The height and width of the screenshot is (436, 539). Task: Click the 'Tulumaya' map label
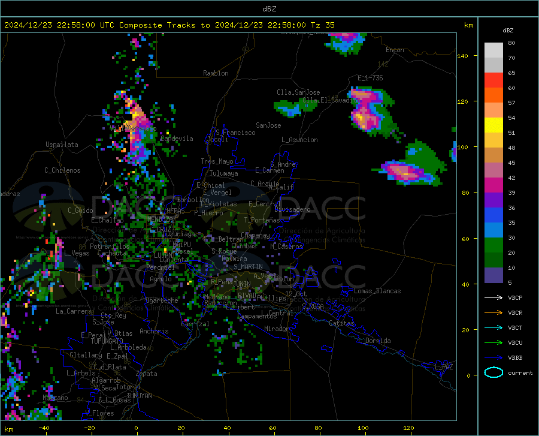click(223, 173)
